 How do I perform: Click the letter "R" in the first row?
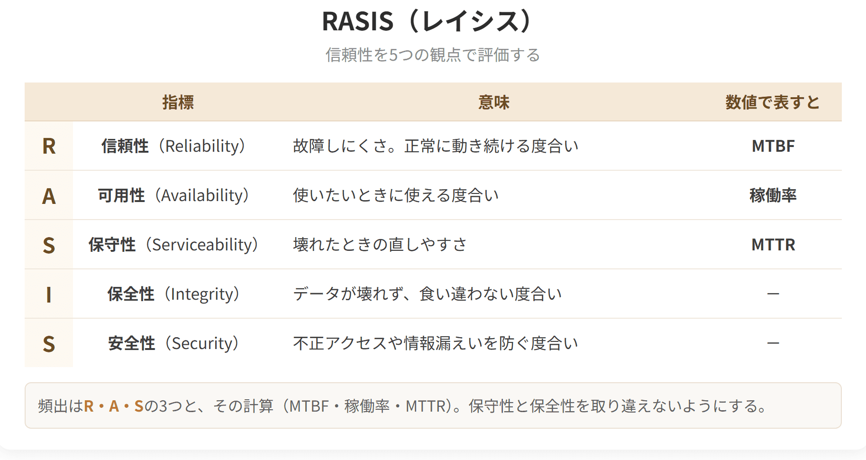click(49, 146)
